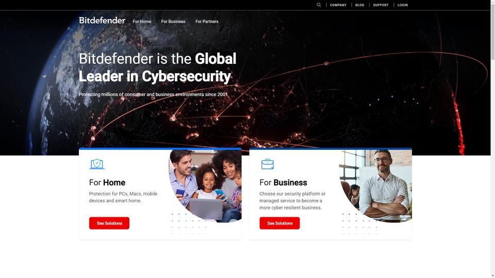Click the For Home card heading
This screenshot has height=278, width=495.
pyautogui.click(x=107, y=182)
